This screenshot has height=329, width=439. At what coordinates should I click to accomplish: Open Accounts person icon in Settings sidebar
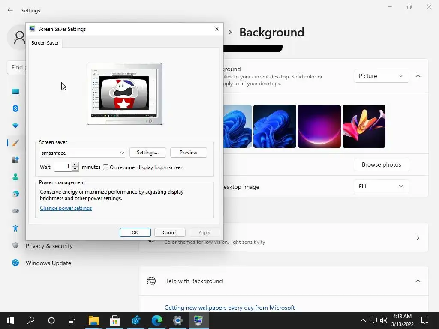coord(15,177)
